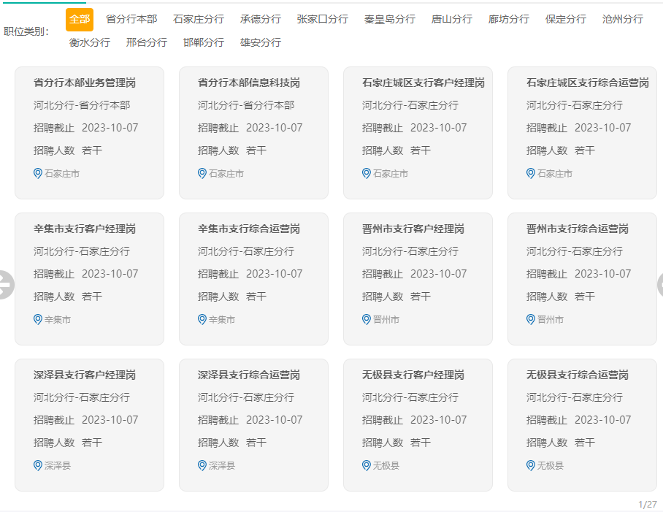Click location pin in 辛集市支行客户经理岗 card

click(38, 319)
